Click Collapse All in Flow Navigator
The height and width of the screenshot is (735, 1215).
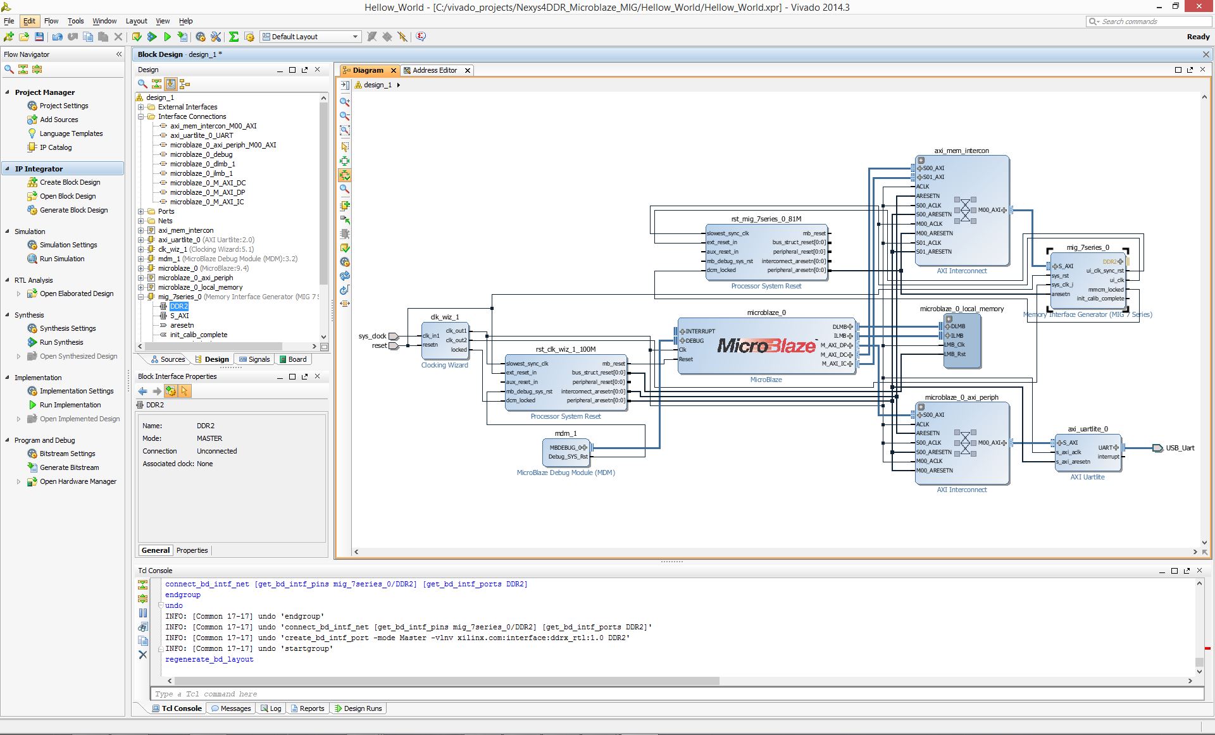pos(23,70)
